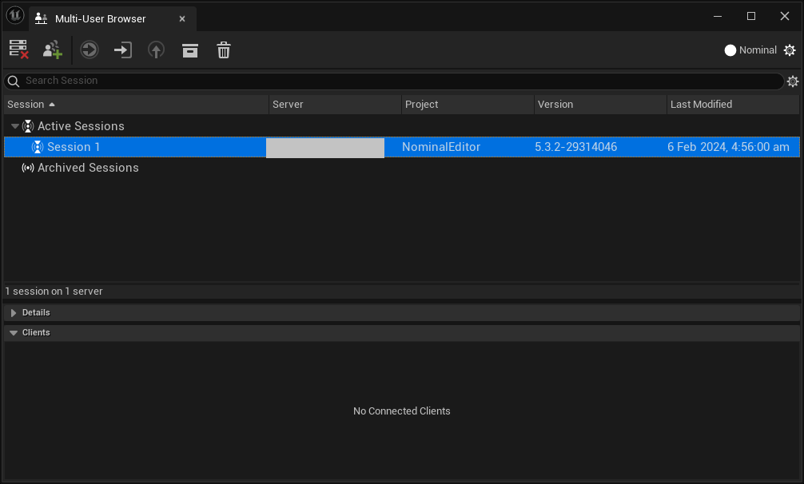Screen dimensions: 804x484
Task: Select the Archived Sessions group
Action: 88,168
